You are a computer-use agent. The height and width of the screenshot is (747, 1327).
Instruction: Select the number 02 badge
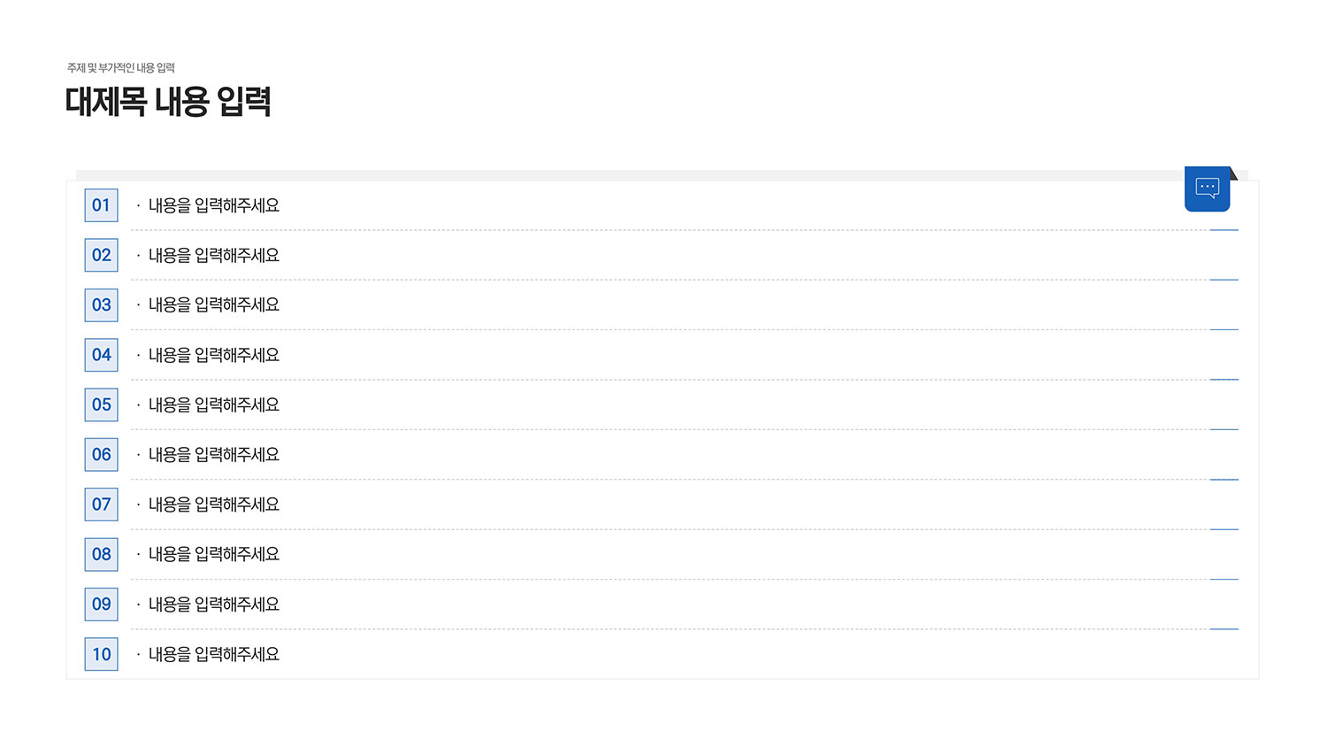tap(101, 255)
